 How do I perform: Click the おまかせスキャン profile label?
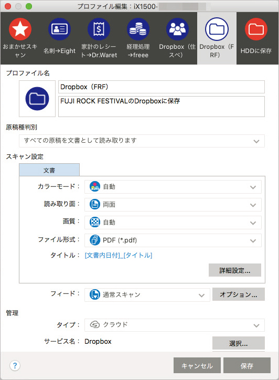tap(20, 51)
